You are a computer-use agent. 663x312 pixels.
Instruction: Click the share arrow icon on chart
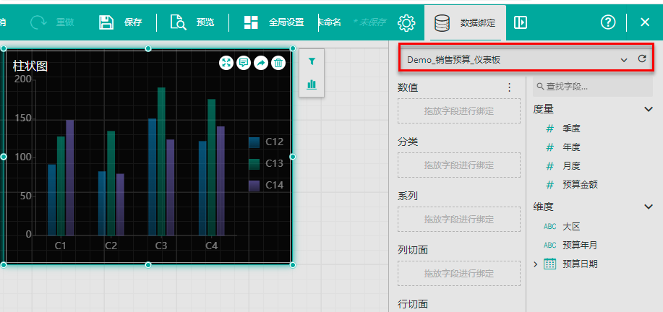pos(260,64)
